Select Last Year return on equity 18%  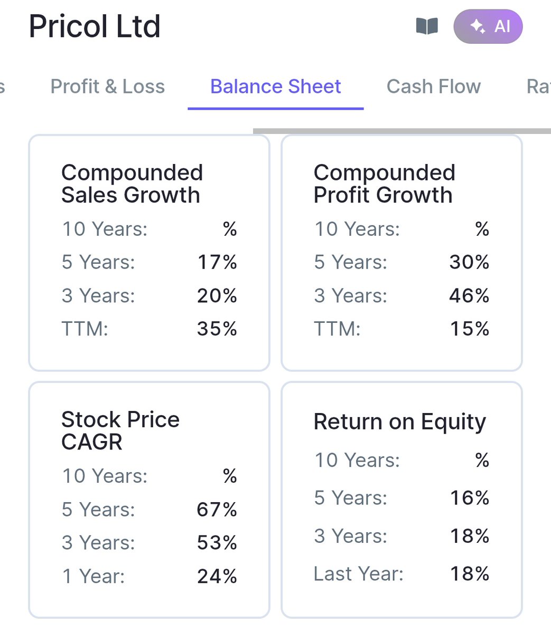click(470, 574)
